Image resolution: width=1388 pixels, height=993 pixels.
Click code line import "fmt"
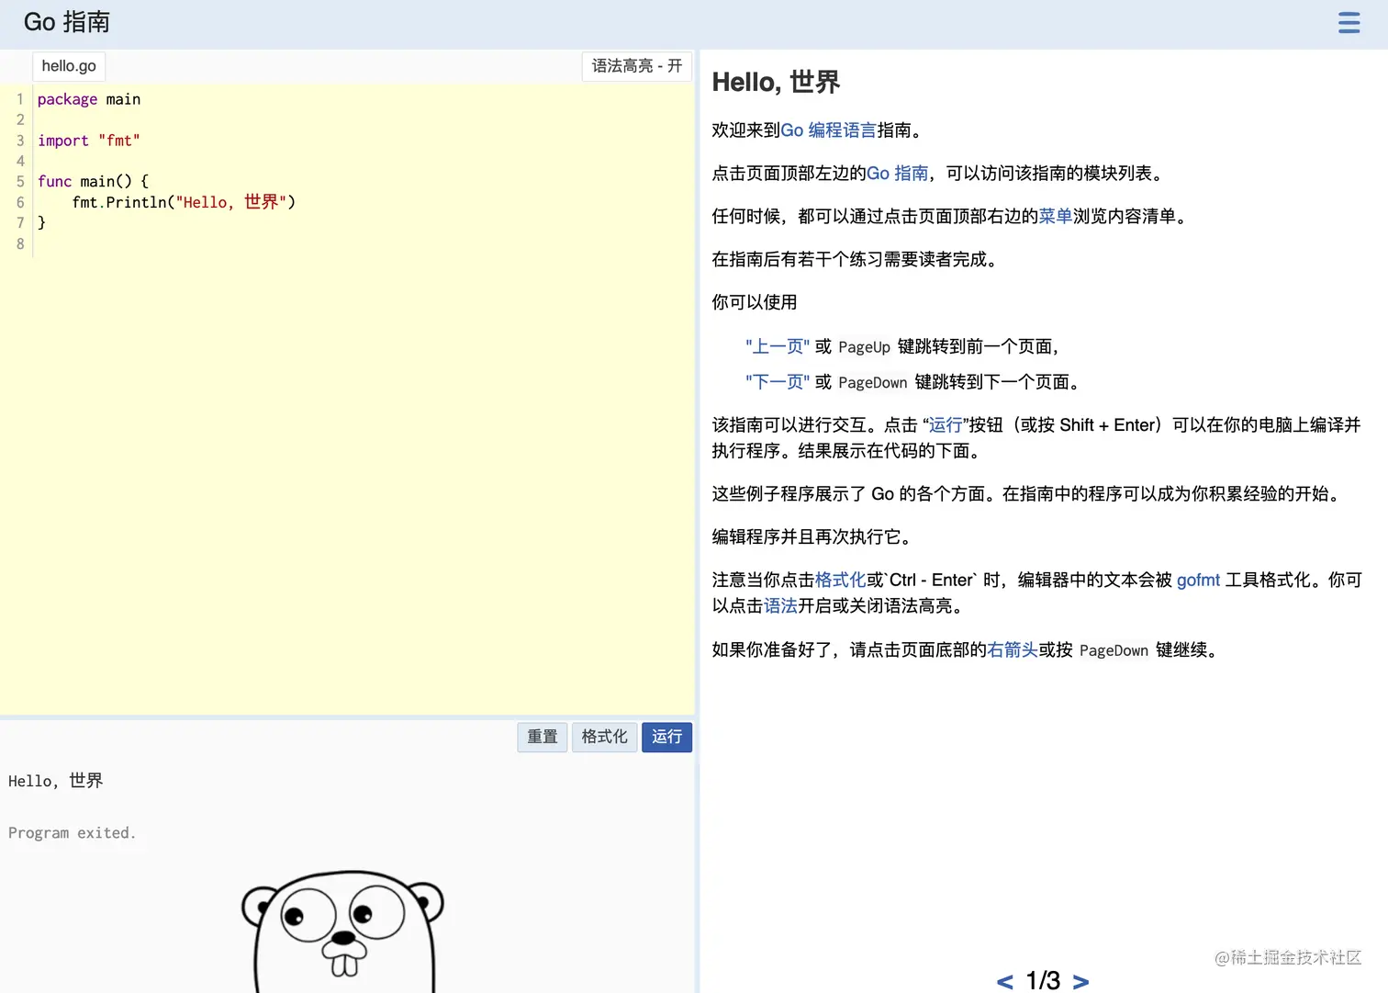[89, 141]
